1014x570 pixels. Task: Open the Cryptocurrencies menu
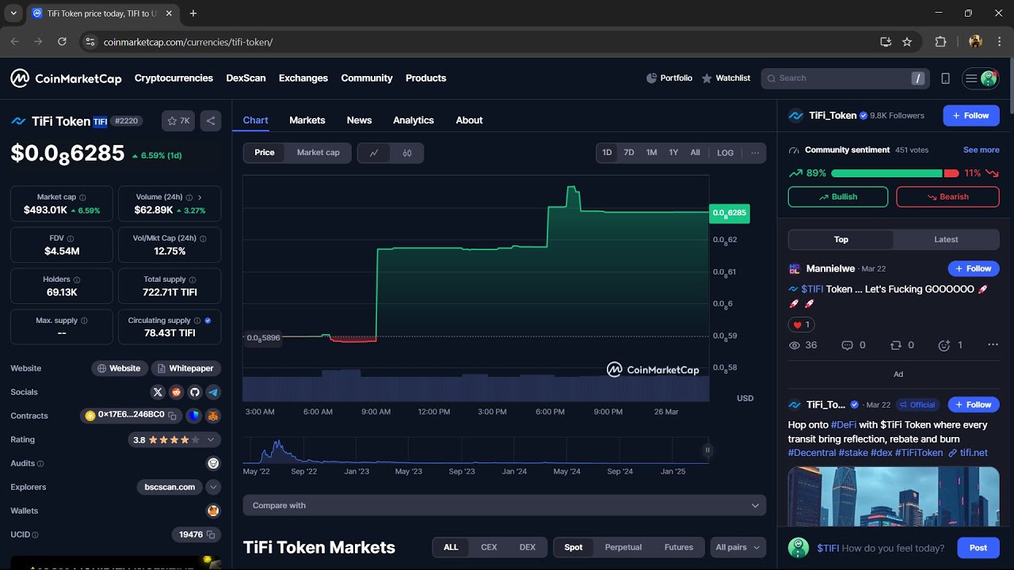point(173,78)
